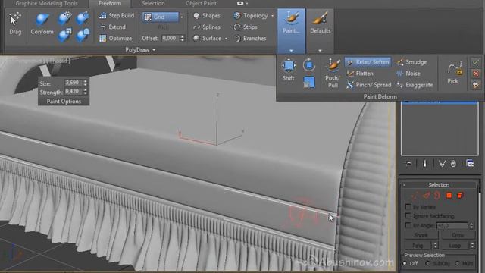485x273 pixels.
Task: Select Element sub-object level icon
Action: point(460,196)
